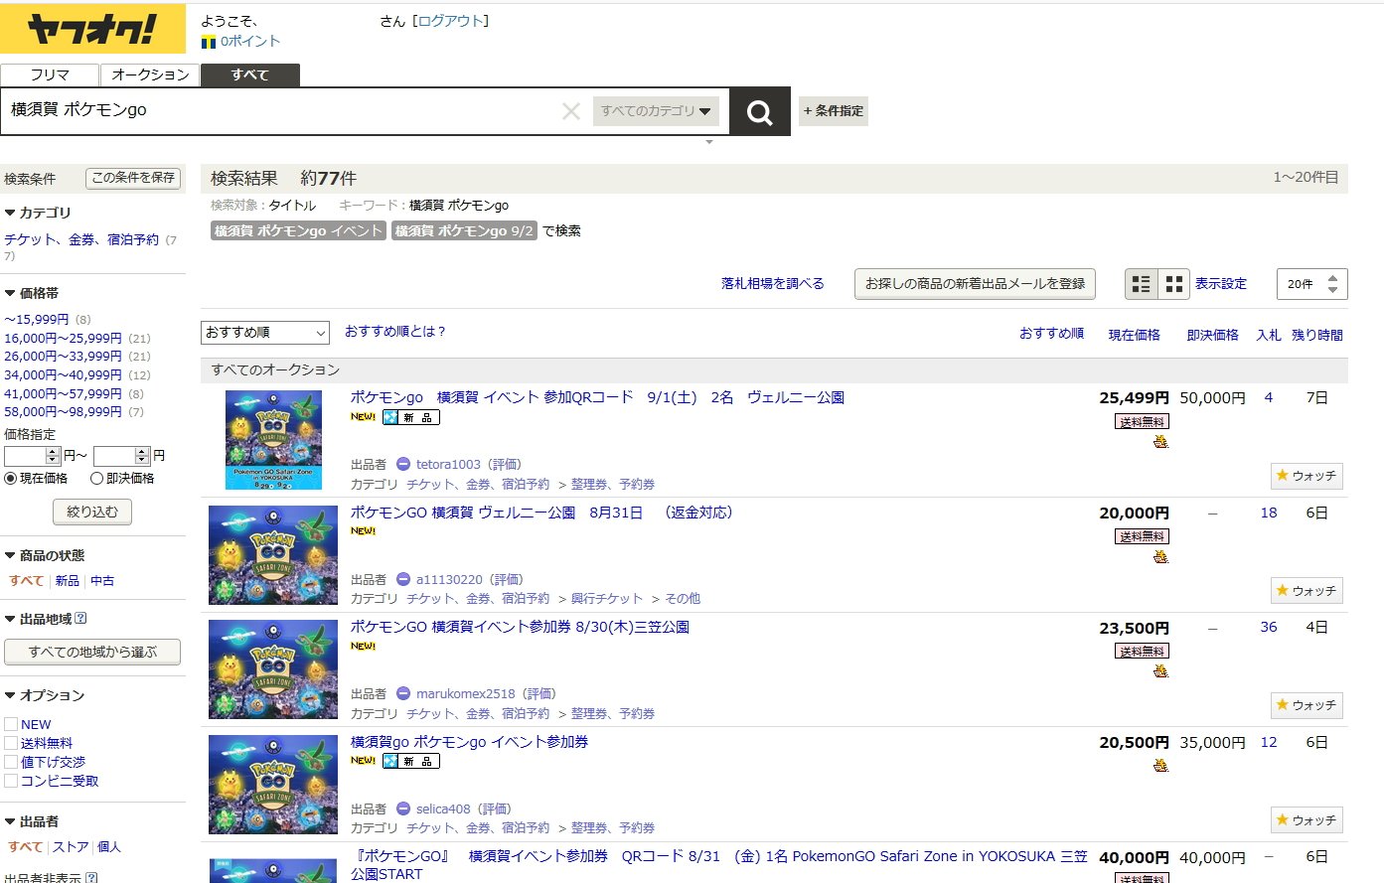This screenshot has width=1384, height=883.
Task: Switch to the フリマ tab
Action: point(50,74)
